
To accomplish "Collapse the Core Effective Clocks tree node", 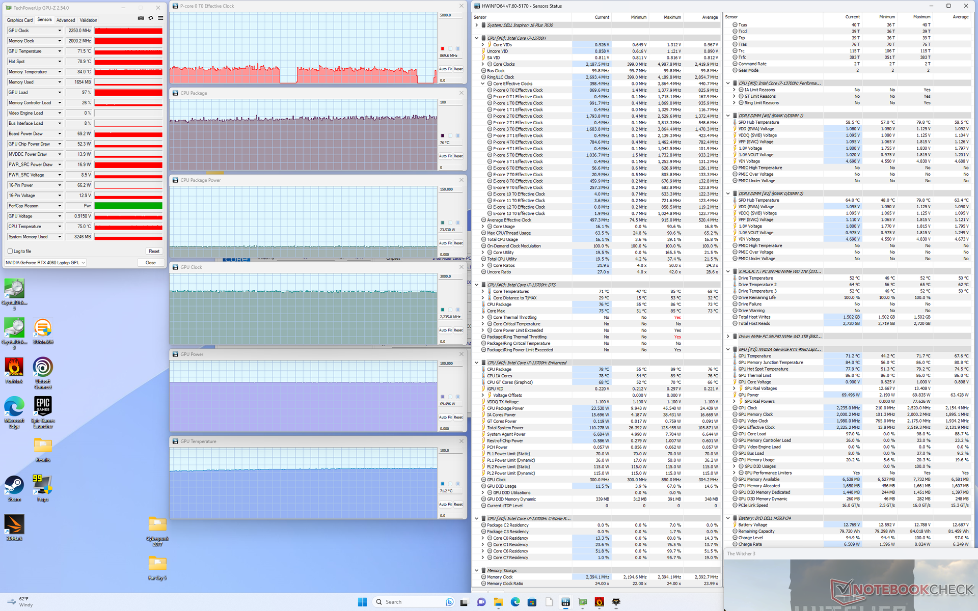I will (482, 84).
